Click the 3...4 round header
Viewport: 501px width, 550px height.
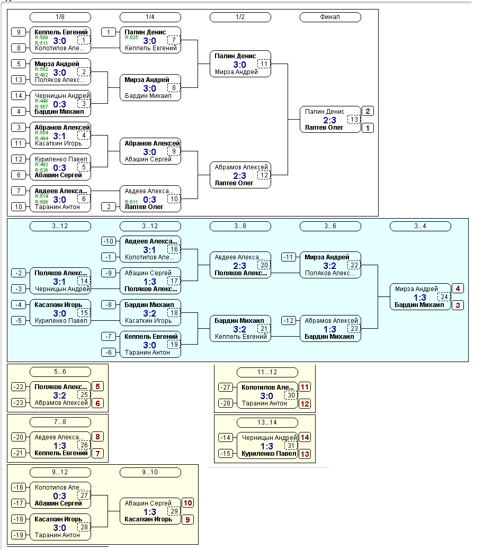[421, 226]
